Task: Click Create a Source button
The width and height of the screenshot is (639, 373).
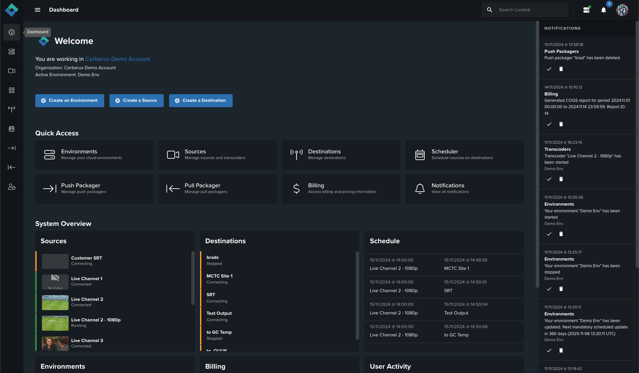Action: click(x=136, y=100)
